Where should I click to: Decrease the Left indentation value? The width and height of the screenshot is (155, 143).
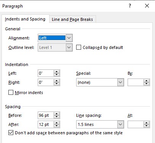pos(57,75)
